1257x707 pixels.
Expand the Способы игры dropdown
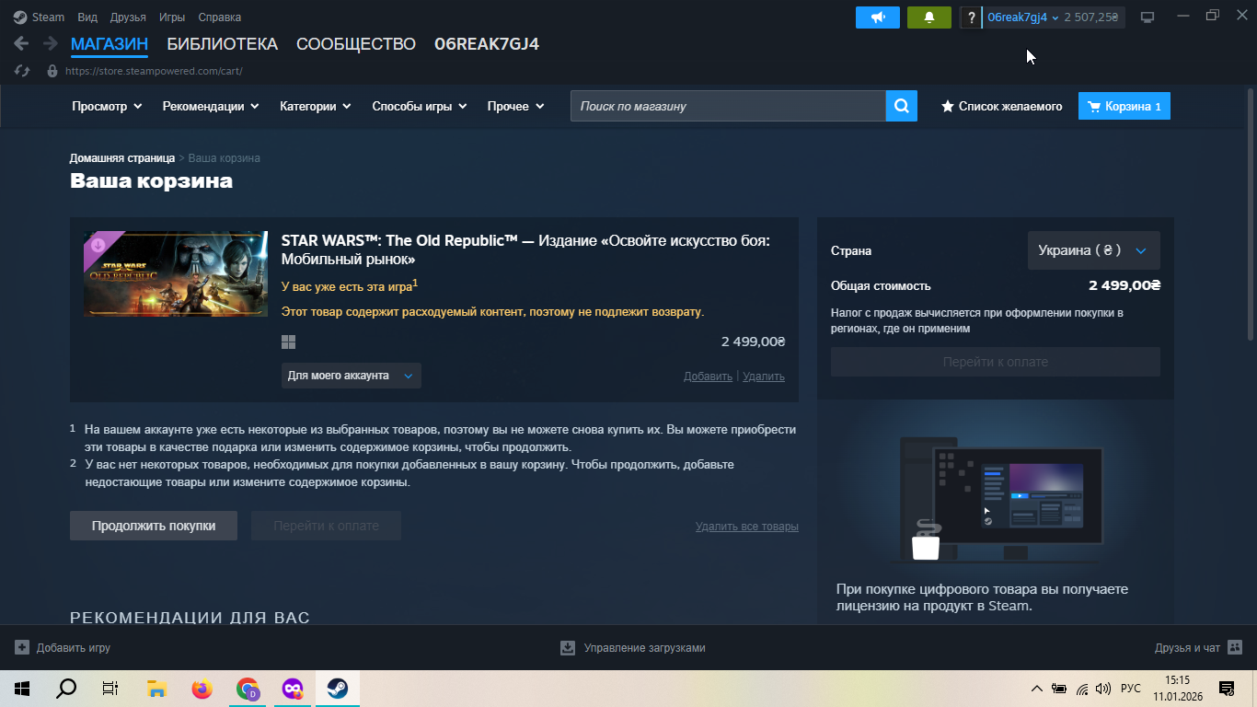point(420,106)
